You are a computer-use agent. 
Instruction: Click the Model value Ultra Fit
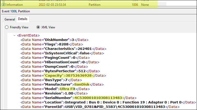tap(67, 89)
